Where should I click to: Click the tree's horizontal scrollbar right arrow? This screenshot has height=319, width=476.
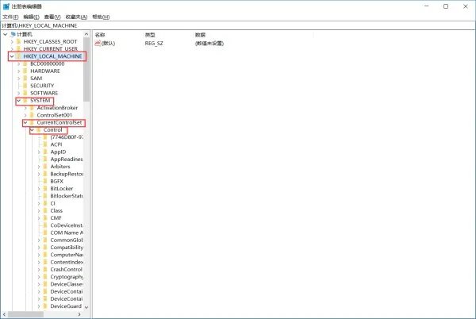pos(79,314)
